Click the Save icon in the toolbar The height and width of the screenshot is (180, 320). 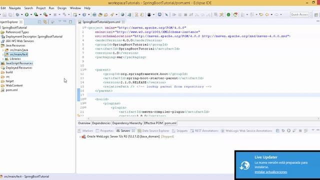(4, 14)
